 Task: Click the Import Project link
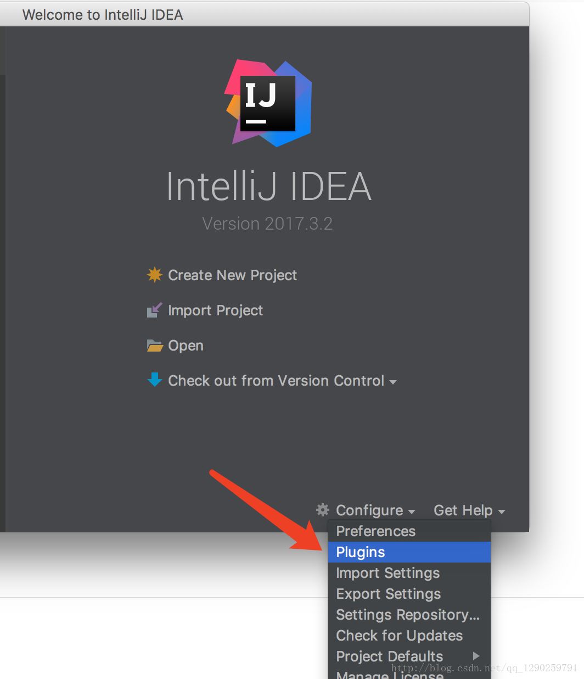coord(215,310)
